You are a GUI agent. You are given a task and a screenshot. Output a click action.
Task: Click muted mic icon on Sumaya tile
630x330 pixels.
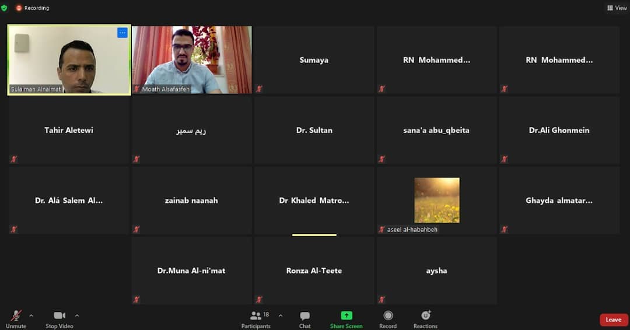point(259,89)
